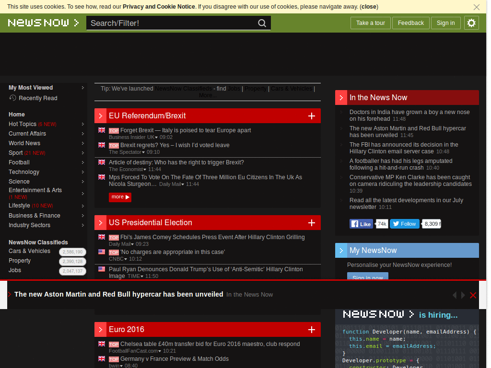Screen dimensions: 491x368
Task: Click the Recently Read clock icon
Action: [x=12, y=98]
